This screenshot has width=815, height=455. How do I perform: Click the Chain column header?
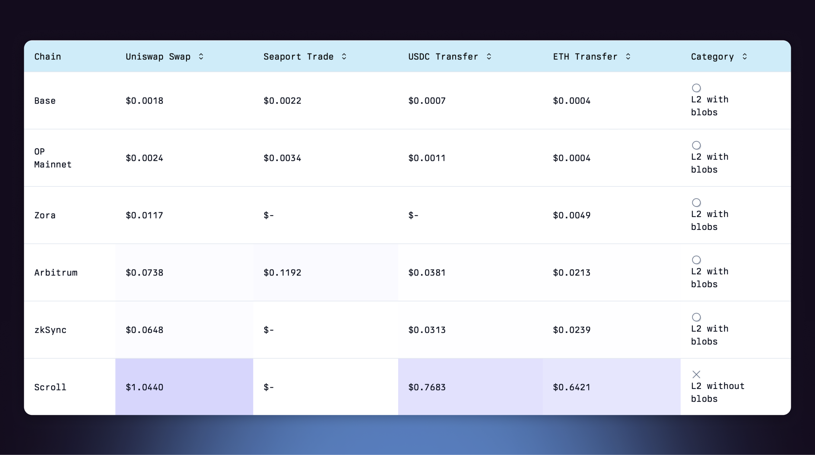47,57
